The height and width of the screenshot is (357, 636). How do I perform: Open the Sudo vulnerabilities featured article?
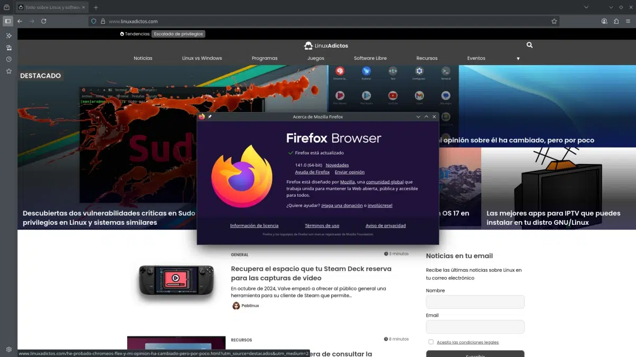(x=109, y=218)
